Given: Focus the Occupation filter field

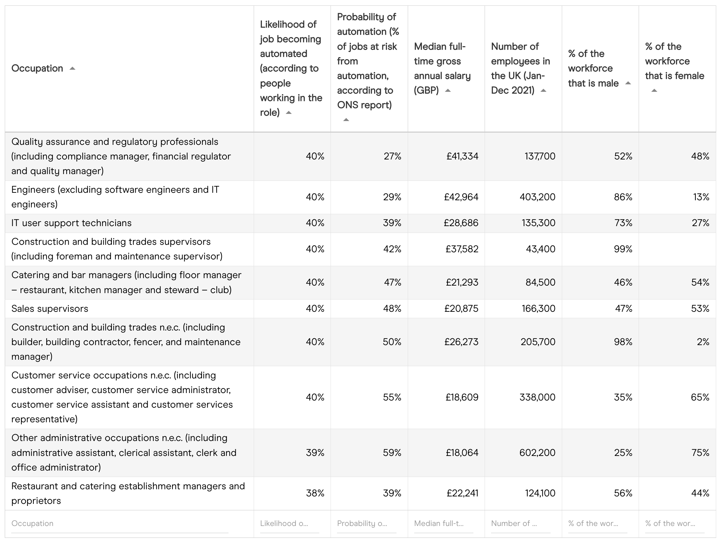Looking at the screenshot, I should tap(120, 524).
